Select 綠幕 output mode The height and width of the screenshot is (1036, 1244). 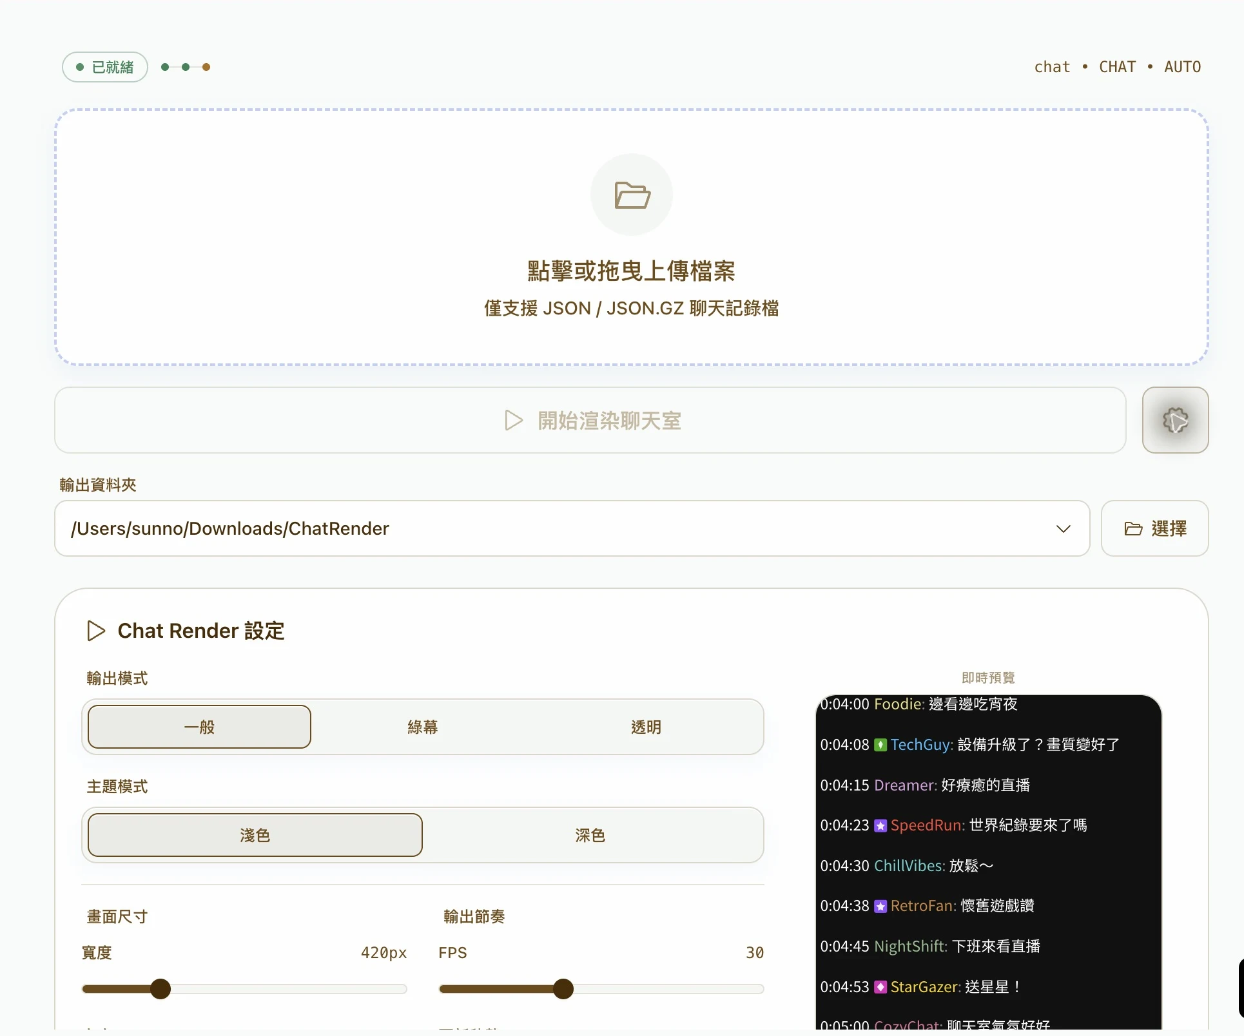click(x=423, y=727)
